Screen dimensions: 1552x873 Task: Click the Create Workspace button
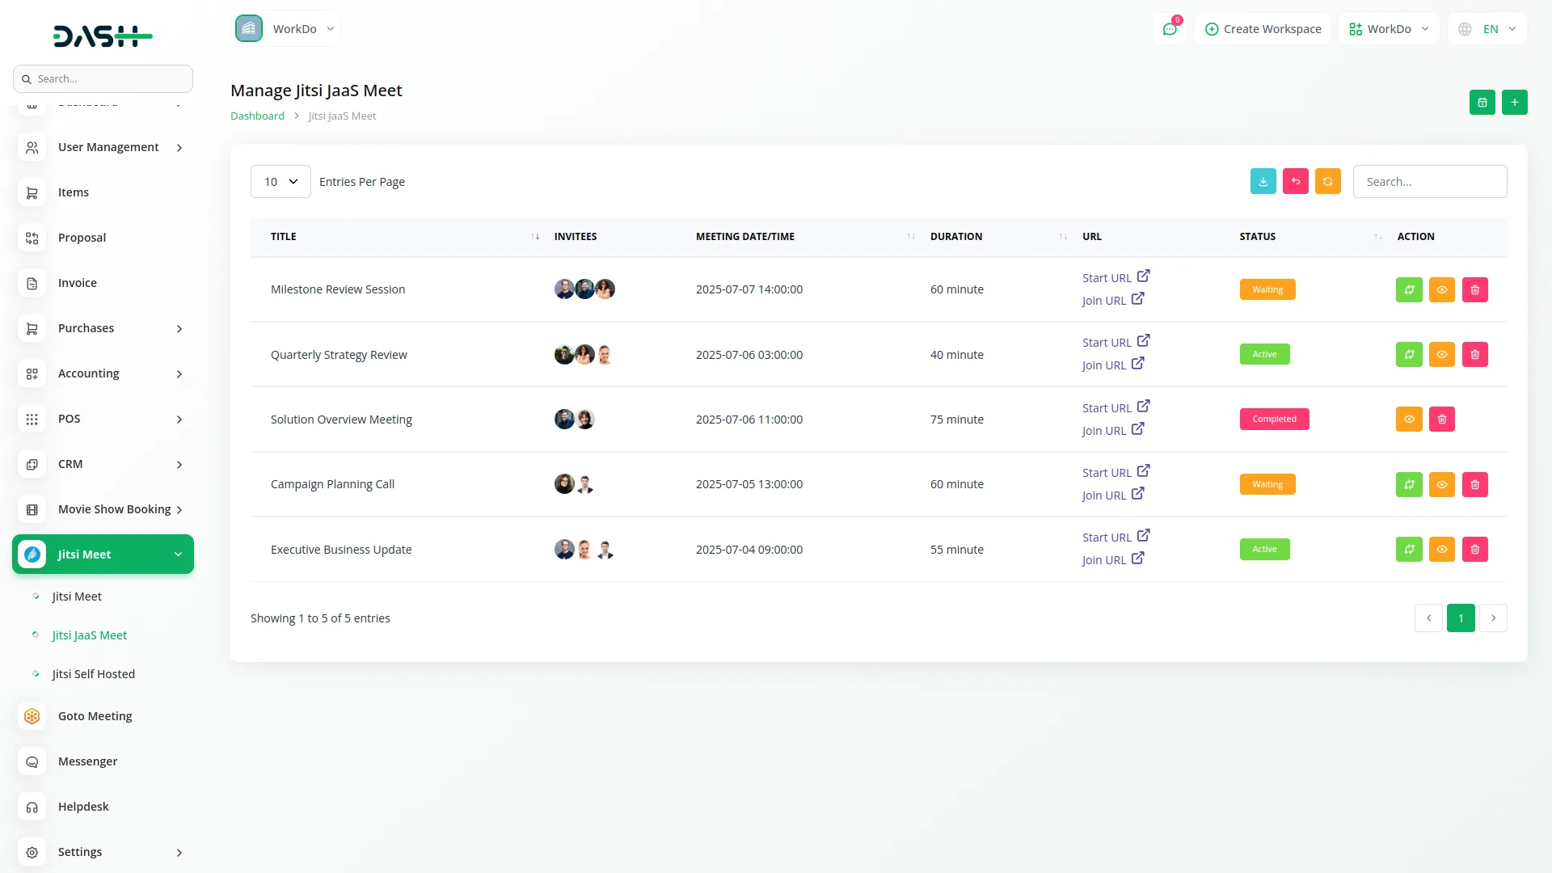coord(1263,29)
